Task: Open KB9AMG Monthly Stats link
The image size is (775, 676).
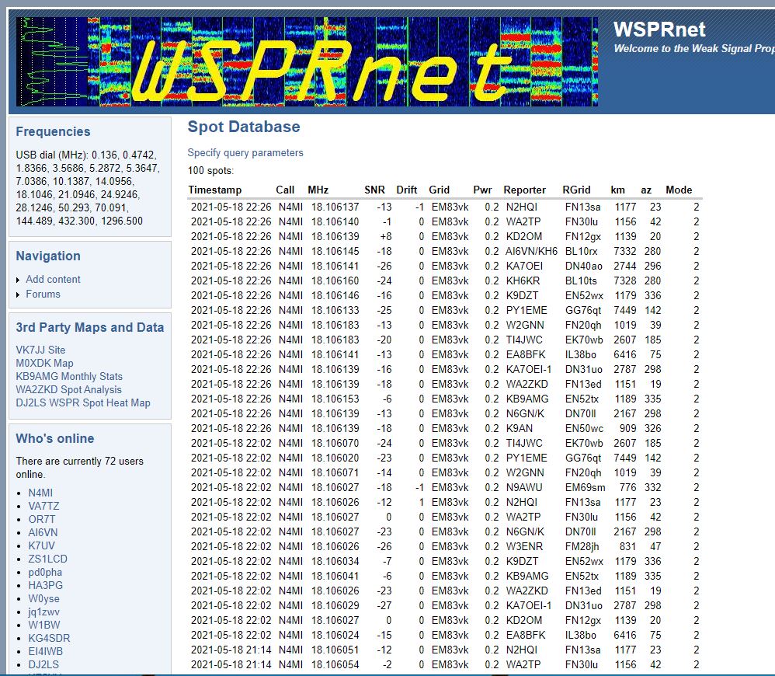Action: tap(69, 377)
